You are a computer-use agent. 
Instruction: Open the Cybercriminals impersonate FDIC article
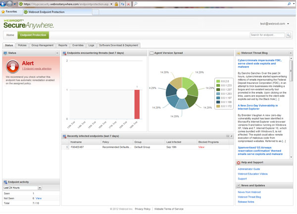tap(259, 64)
